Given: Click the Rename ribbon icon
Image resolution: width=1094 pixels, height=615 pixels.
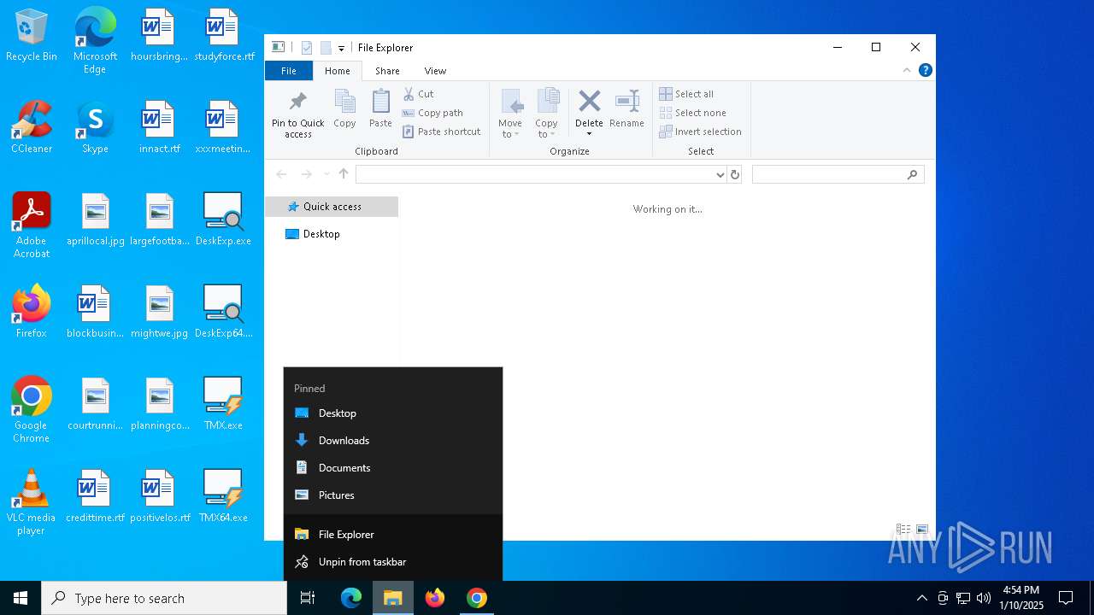Looking at the screenshot, I should [626, 108].
